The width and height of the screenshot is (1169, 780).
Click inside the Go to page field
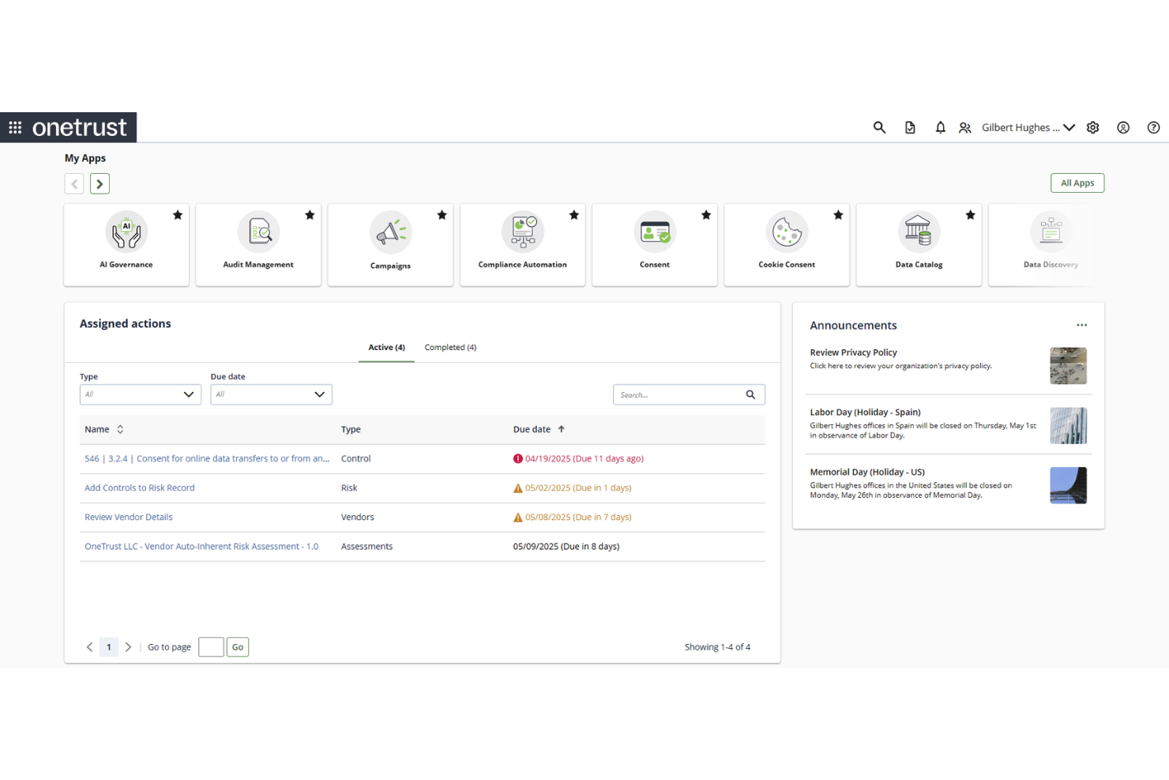211,646
